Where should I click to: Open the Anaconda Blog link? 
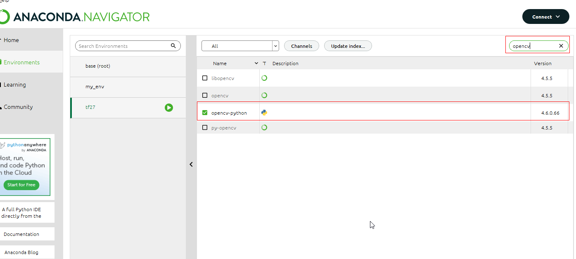coord(27,252)
